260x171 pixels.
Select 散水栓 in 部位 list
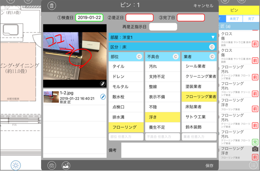(126, 97)
